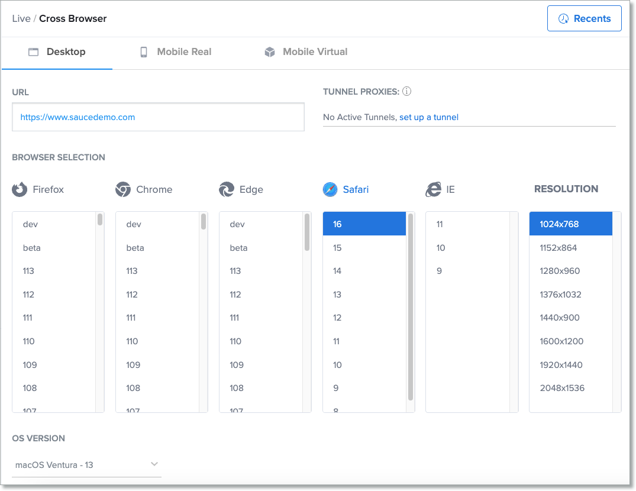Click the tunnel proxies info icon
The image size is (636, 491).
407,92
